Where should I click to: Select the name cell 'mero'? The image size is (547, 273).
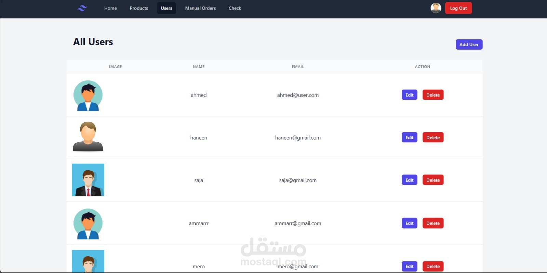tap(199, 266)
